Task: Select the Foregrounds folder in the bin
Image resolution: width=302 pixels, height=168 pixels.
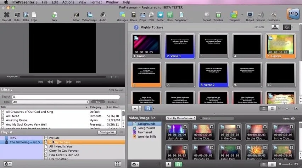Action: 146,128
